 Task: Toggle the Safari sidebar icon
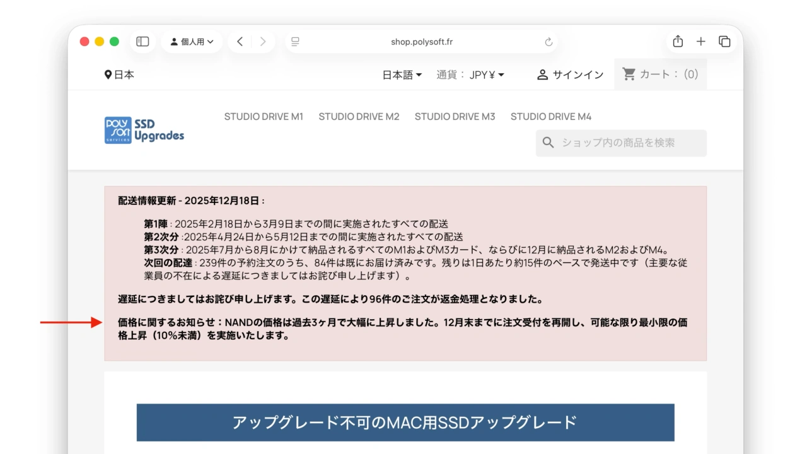point(142,42)
